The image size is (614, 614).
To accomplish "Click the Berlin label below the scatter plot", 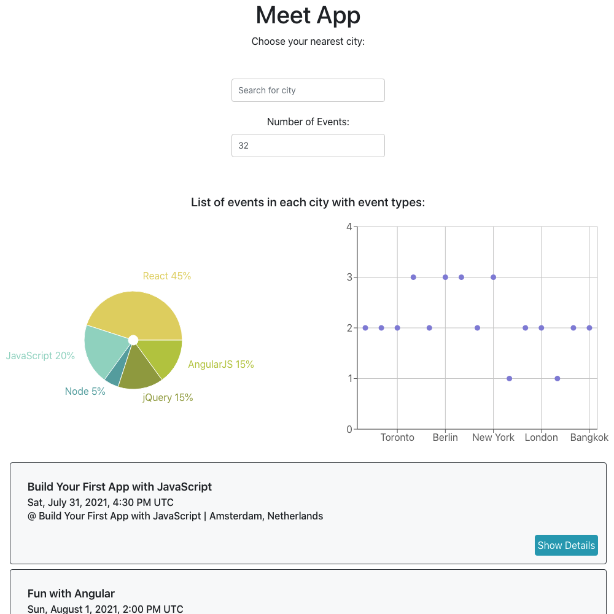I will click(x=445, y=437).
